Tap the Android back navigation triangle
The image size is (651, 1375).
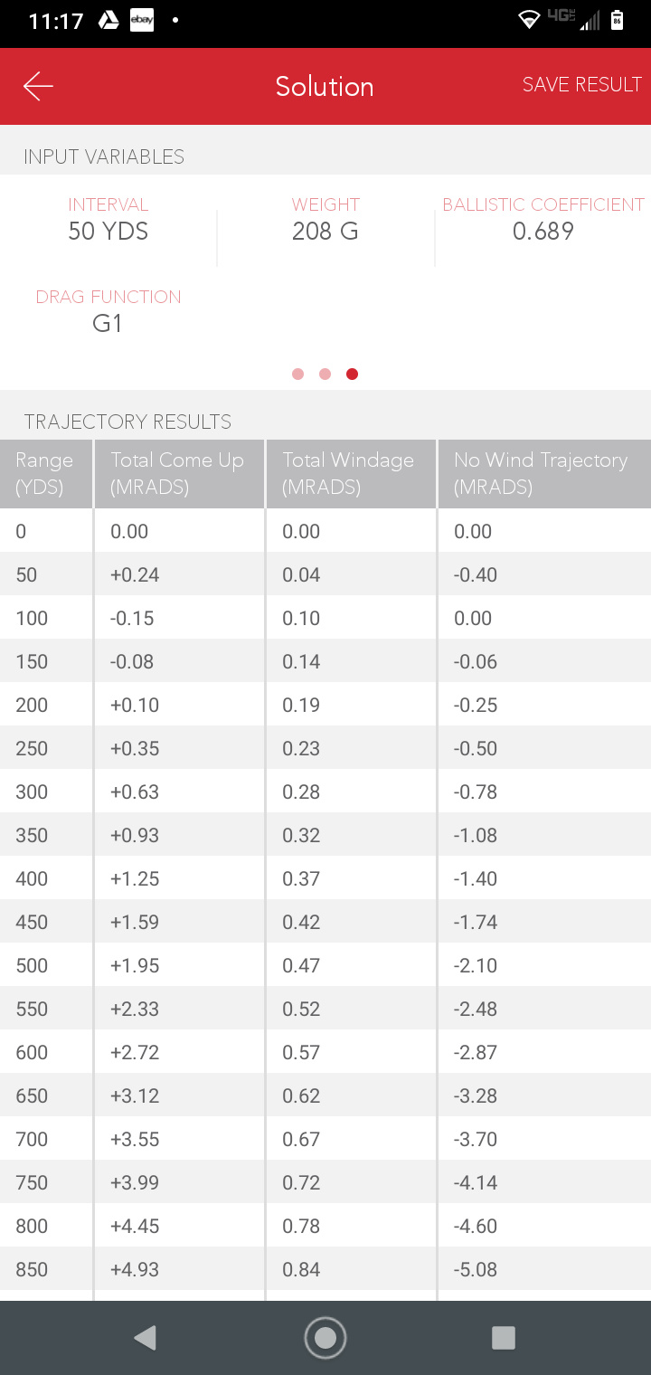click(145, 1337)
